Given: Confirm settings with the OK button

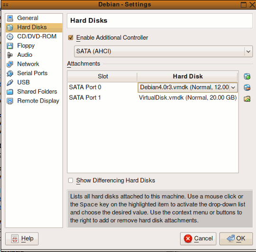Looking at the screenshot, I should 236,239.
